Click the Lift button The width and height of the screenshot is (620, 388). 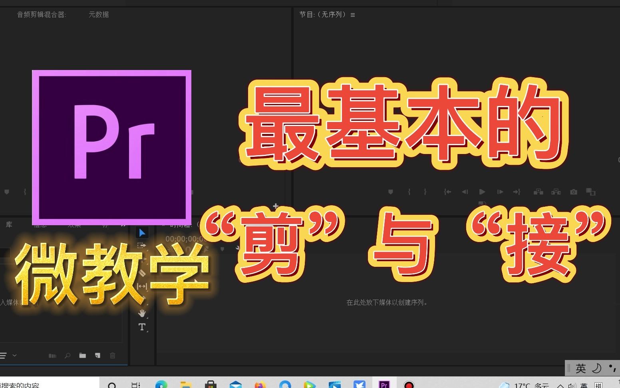point(538,192)
